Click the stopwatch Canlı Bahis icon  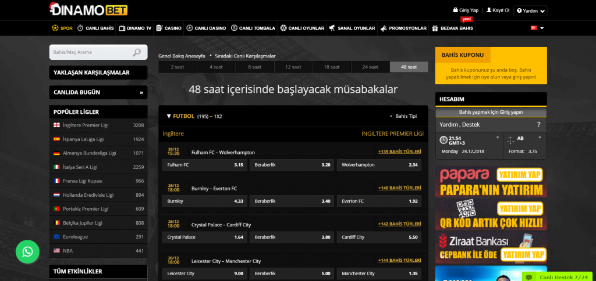[x=80, y=28]
